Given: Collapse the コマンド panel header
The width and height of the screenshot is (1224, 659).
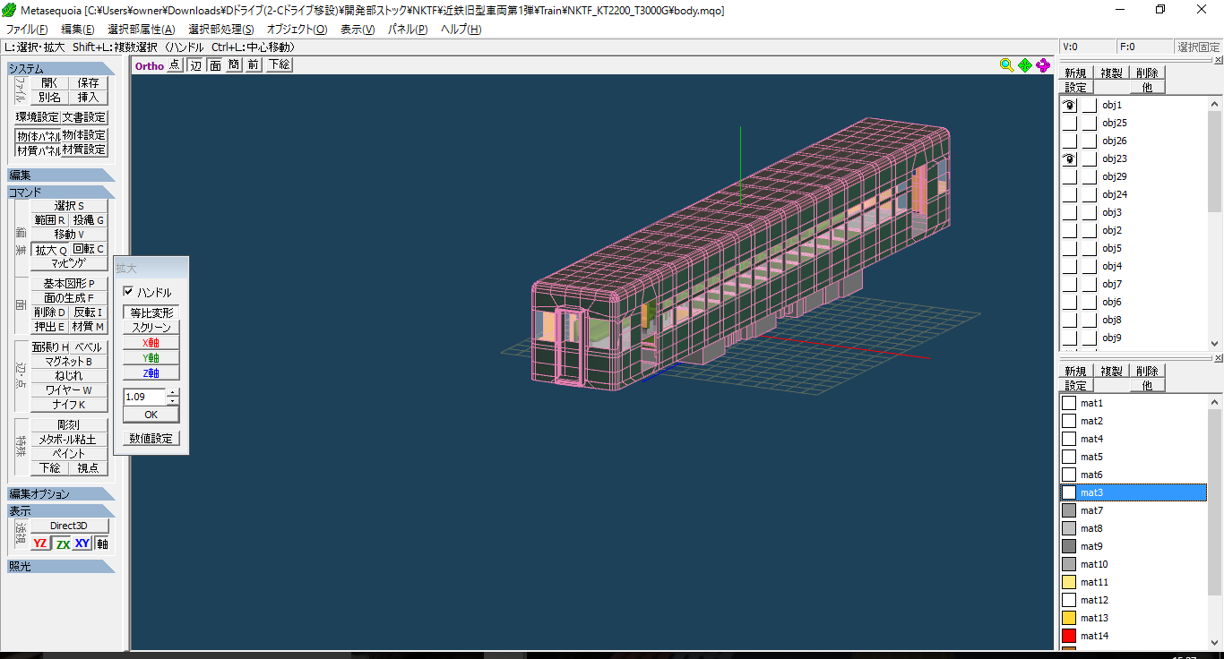Looking at the screenshot, I should point(61,193).
